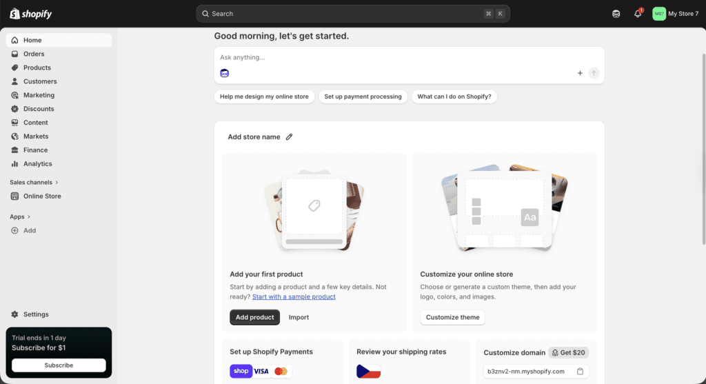This screenshot has width=706, height=384.
Task: Click the Set up Shopify Payments heading
Action: click(271, 352)
